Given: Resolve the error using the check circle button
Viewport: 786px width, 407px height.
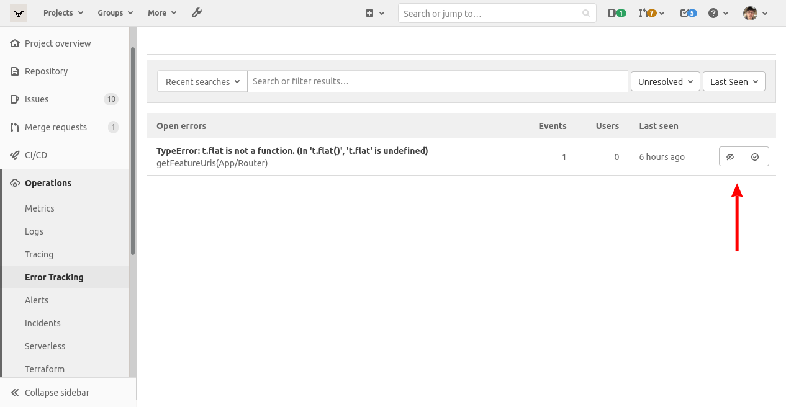Looking at the screenshot, I should 756,156.
